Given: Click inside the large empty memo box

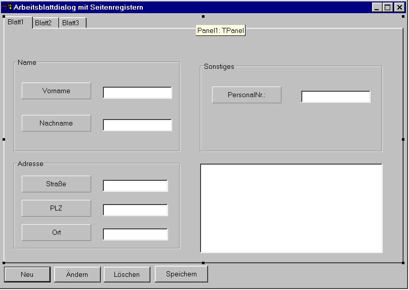Looking at the screenshot, I should pos(291,208).
